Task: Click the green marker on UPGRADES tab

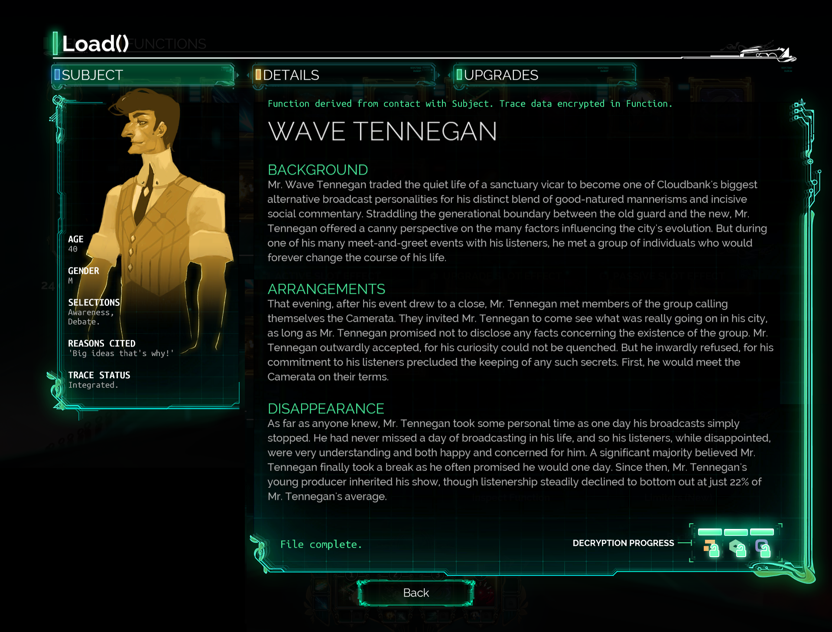Action: (459, 75)
